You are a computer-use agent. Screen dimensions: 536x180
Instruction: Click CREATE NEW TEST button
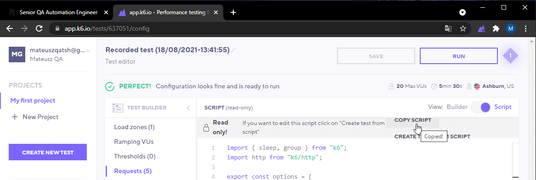(x=48, y=152)
